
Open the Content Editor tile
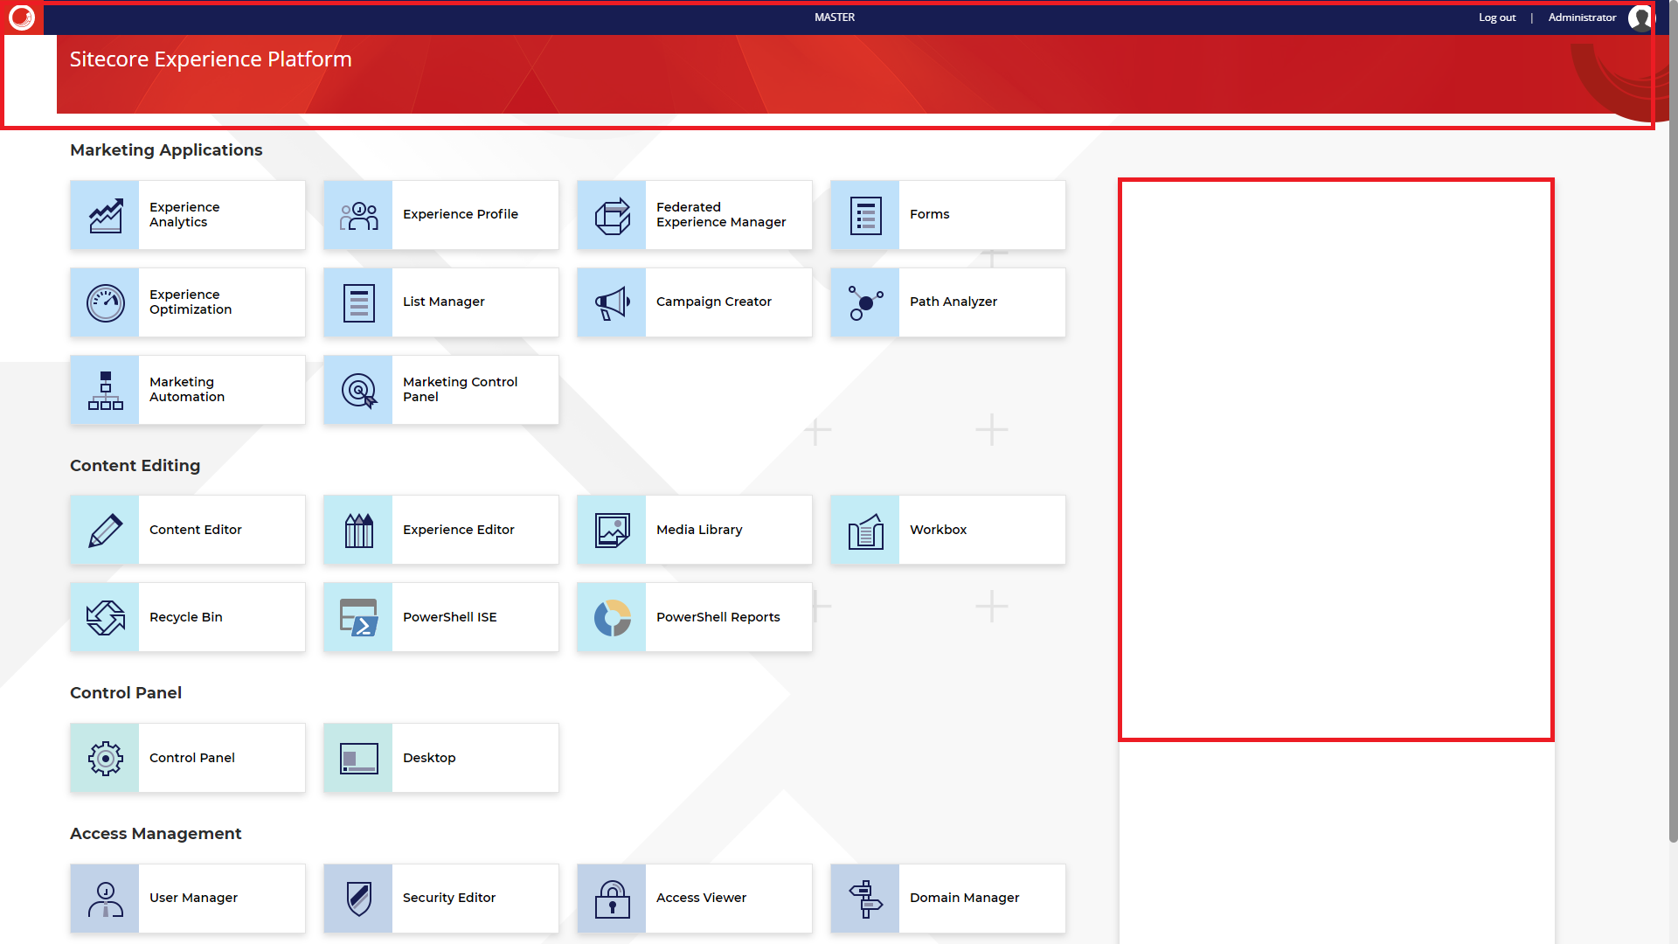(188, 530)
